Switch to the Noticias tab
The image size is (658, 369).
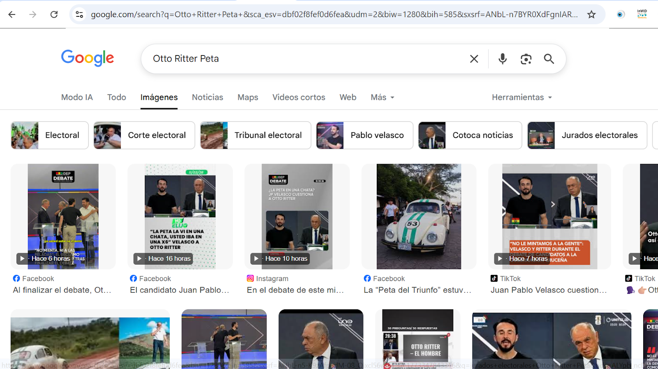pyautogui.click(x=207, y=97)
